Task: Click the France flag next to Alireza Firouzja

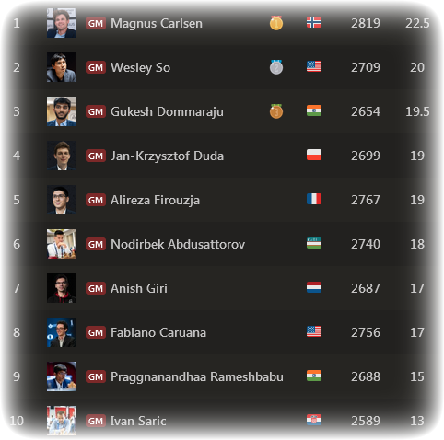Action: coord(314,199)
